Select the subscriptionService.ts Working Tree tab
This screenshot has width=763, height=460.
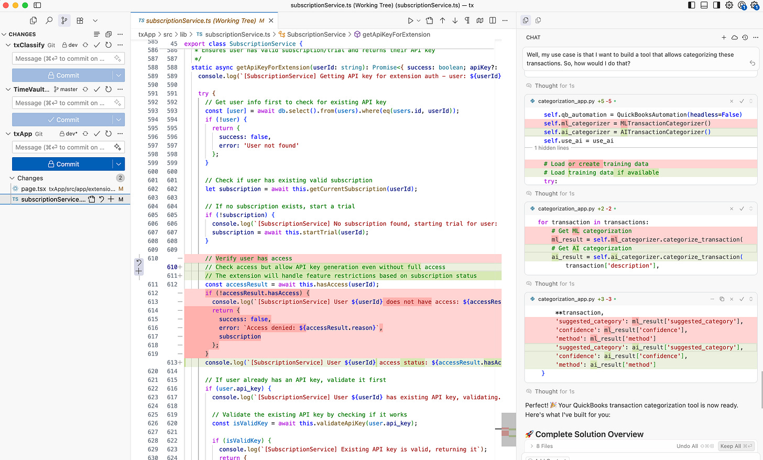point(201,20)
